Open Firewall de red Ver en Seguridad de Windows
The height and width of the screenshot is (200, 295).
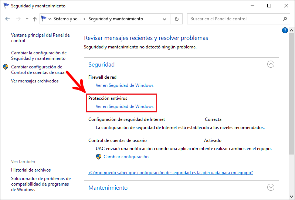click(x=125, y=85)
